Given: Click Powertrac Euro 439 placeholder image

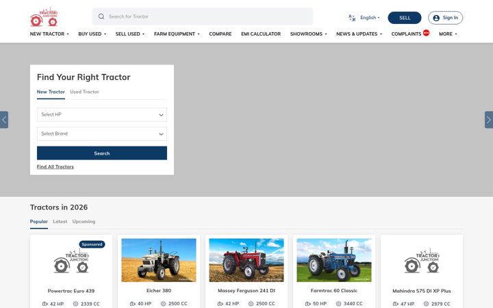Looking at the screenshot, I should 71,261.
